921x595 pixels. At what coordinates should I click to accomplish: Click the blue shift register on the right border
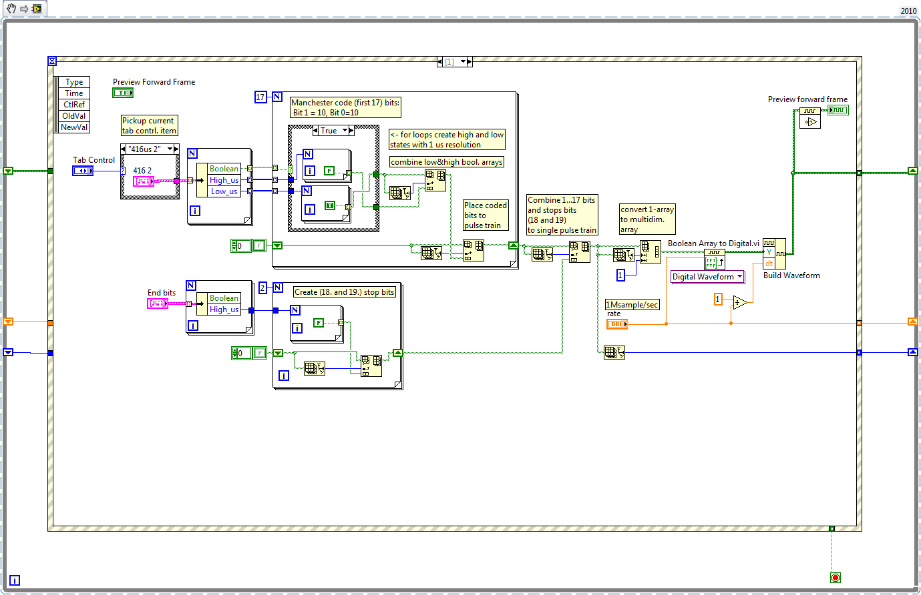[913, 352]
